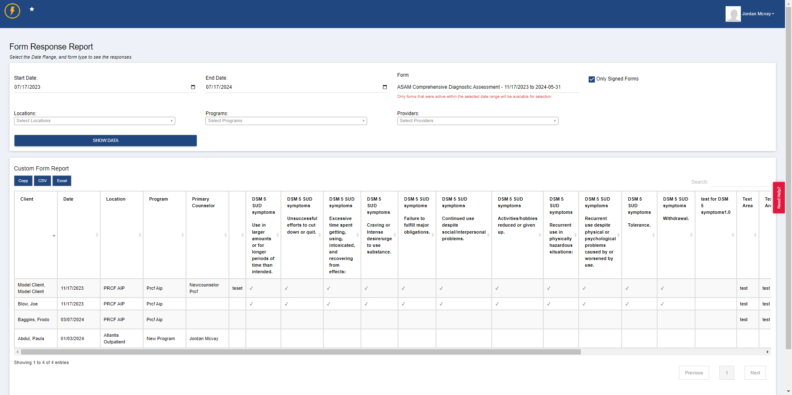Expand the Select Locations dropdown
792x395 pixels.
tap(95, 121)
